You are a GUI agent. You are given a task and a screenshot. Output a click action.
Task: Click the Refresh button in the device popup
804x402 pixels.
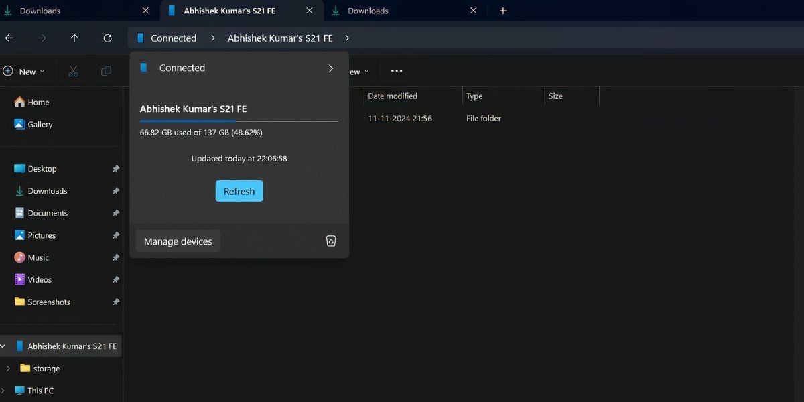pyautogui.click(x=239, y=191)
